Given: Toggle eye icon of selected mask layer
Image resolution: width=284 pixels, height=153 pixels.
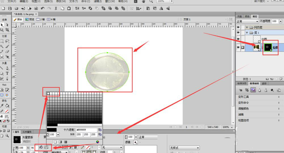Looking at the screenshot, I should point(238,48).
